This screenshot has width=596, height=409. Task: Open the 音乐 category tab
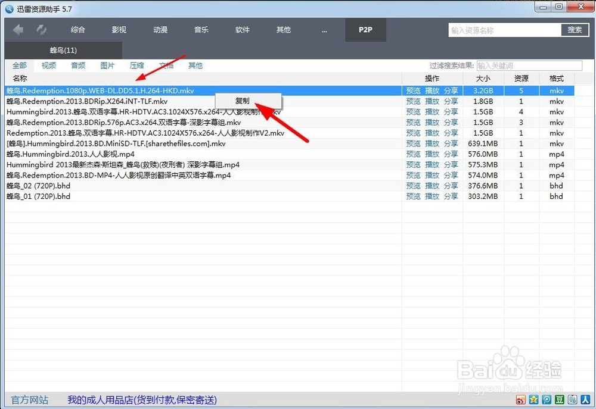point(201,30)
